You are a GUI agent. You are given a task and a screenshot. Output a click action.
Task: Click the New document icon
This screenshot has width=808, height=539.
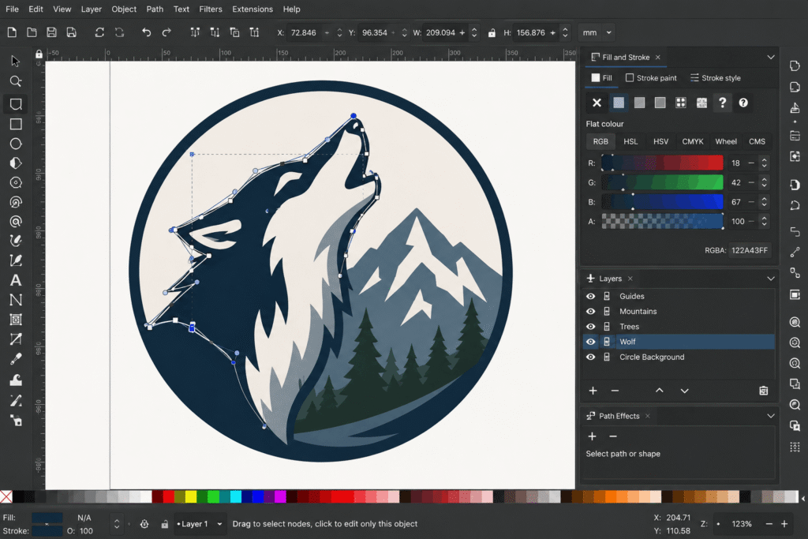tap(12, 32)
